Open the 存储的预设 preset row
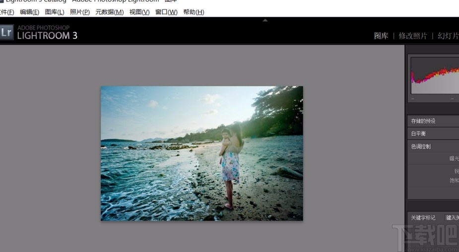The image size is (459, 252). coord(433,121)
